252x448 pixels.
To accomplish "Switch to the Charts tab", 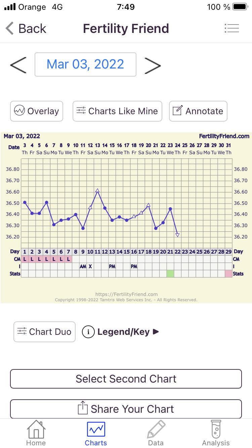I will [96, 433].
